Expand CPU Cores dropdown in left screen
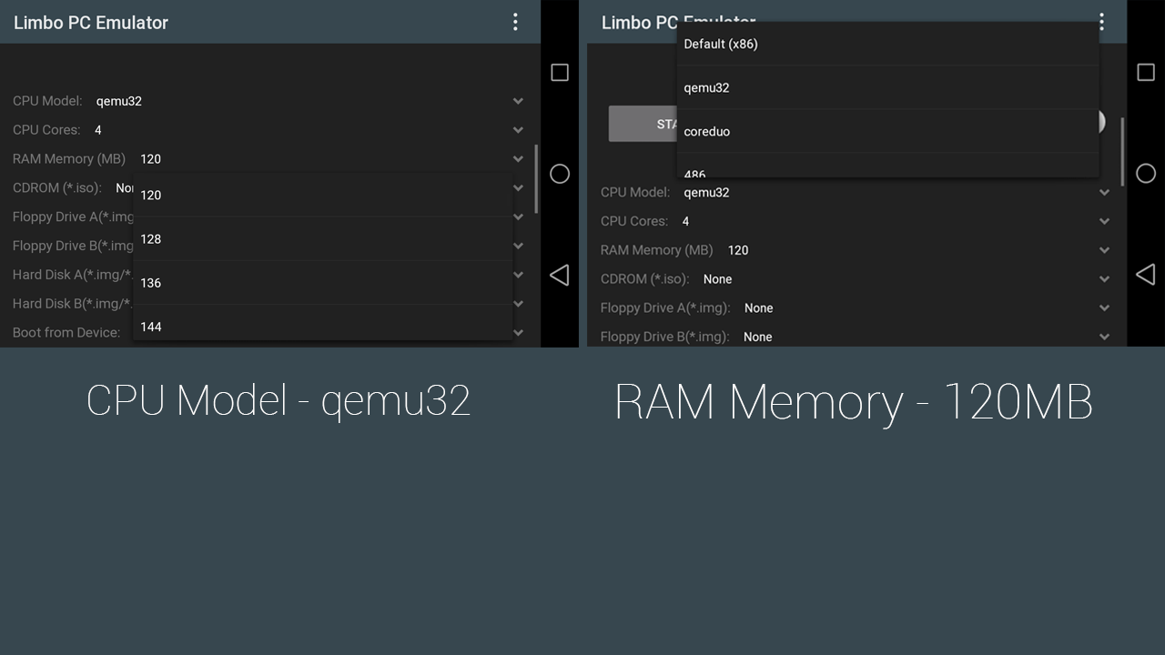Viewport: 1165px width, 655px height. 518,130
